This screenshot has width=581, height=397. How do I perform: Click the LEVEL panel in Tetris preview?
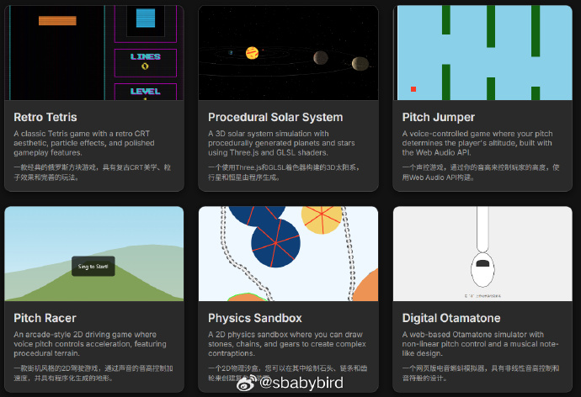[145, 91]
